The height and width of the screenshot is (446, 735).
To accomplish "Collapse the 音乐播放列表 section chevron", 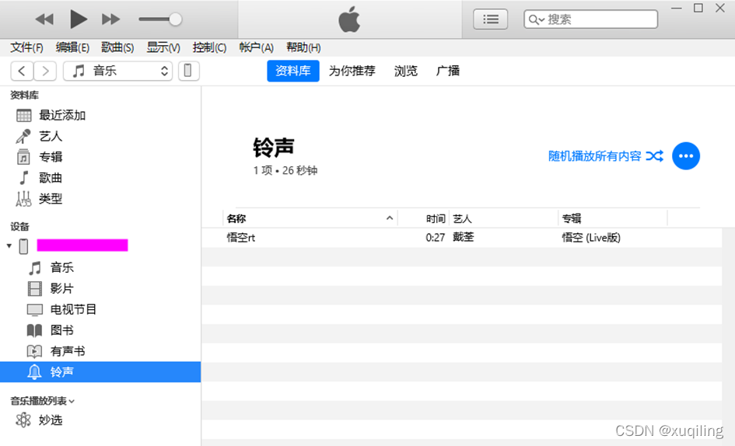I will tap(72, 402).
